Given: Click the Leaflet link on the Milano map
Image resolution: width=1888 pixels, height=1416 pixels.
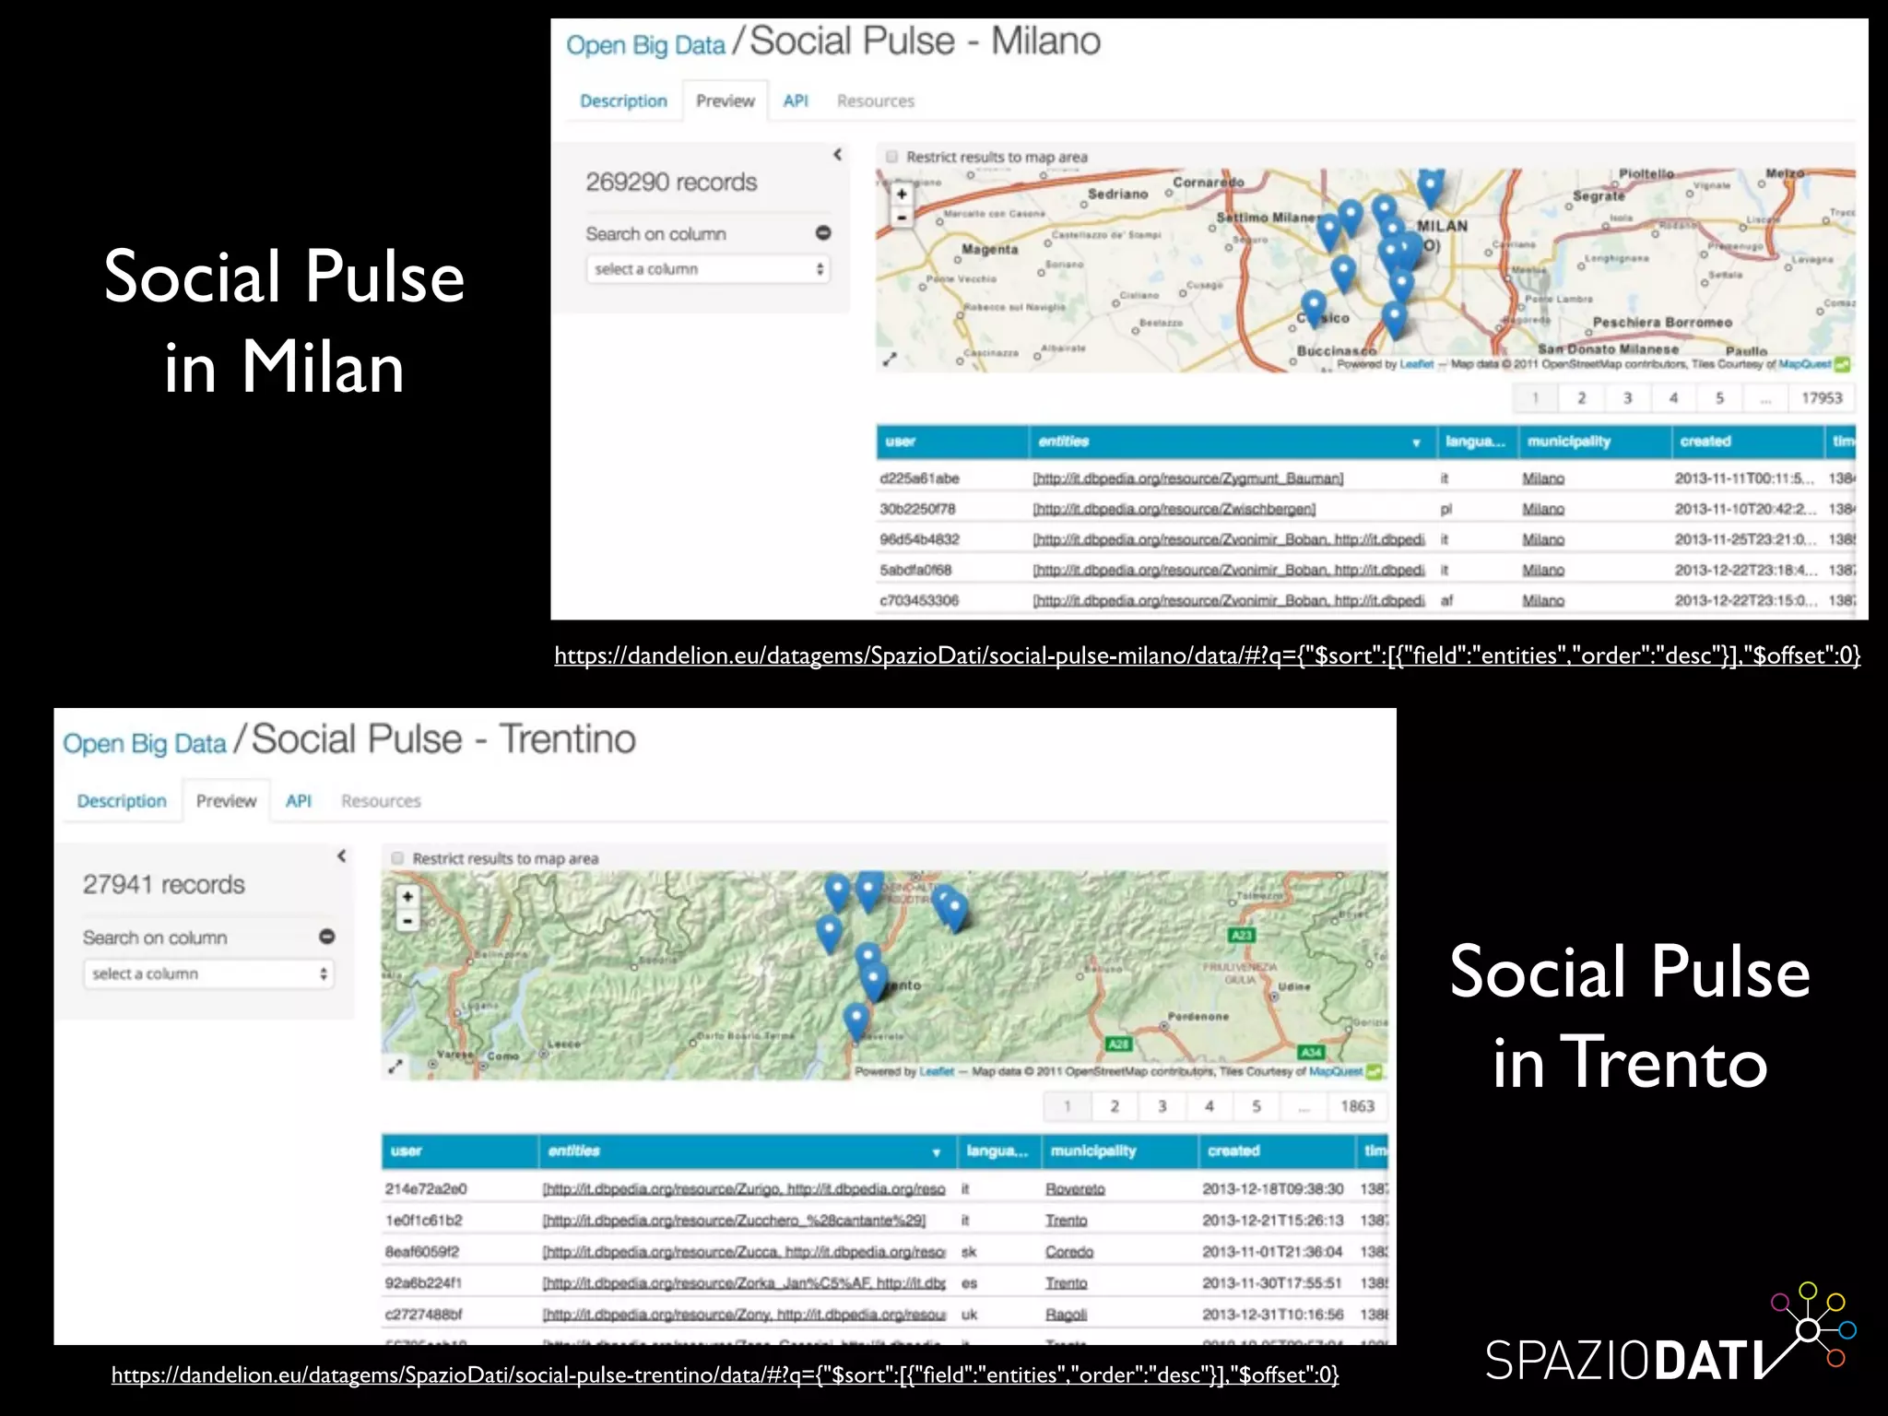Looking at the screenshot, I should click(1417, 364).
